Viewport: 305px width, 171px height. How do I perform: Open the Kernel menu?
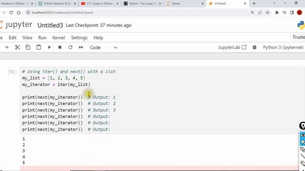pyautogui.click(x=59, y=38)
